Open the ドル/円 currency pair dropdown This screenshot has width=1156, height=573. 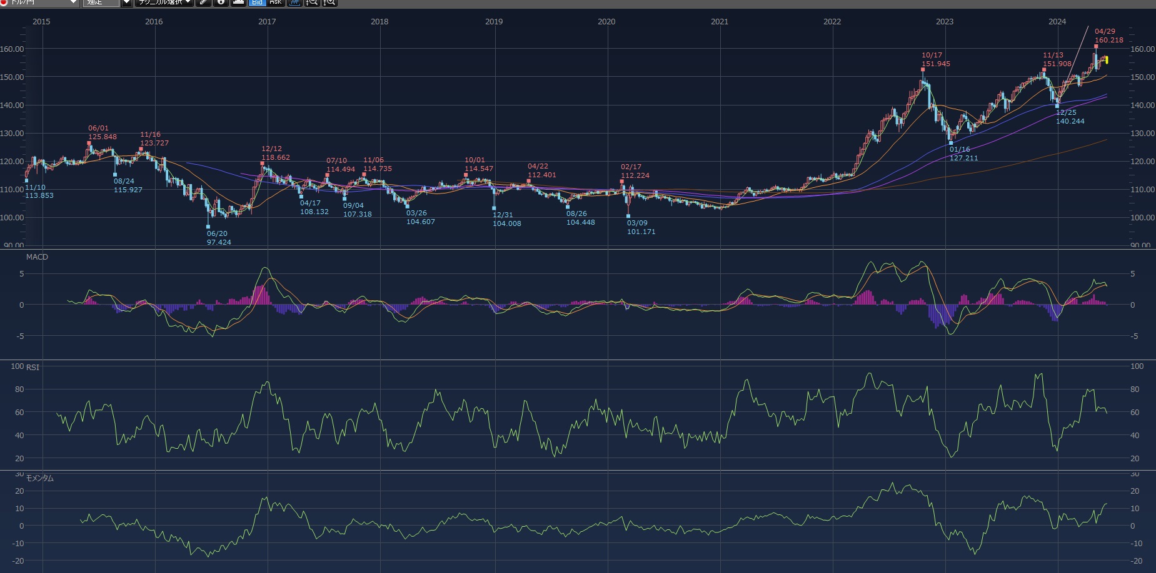[73, 2]
